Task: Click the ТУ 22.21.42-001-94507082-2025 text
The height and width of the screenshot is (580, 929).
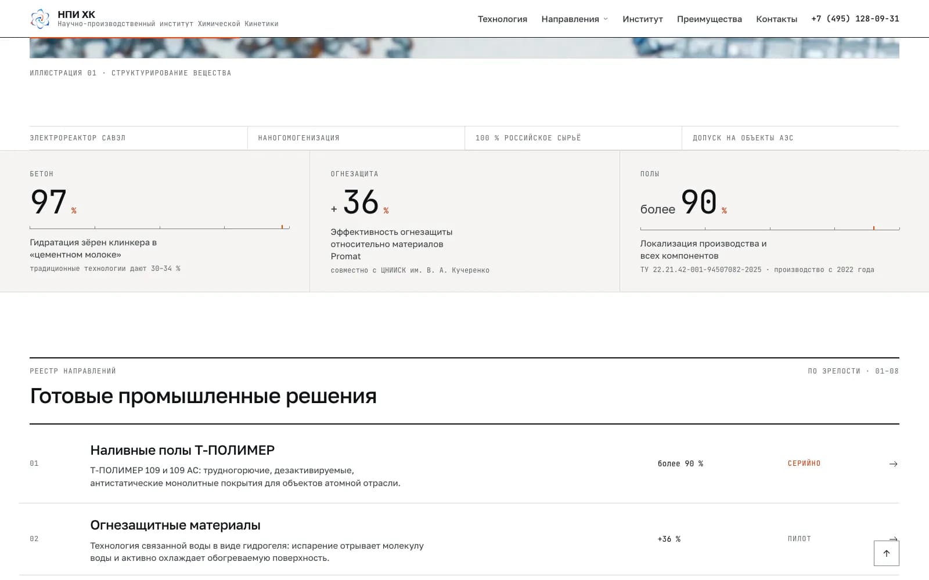Action: 701,270
